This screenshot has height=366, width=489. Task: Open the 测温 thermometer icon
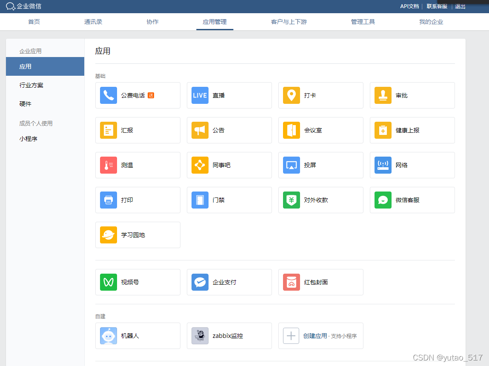point(109,165)
